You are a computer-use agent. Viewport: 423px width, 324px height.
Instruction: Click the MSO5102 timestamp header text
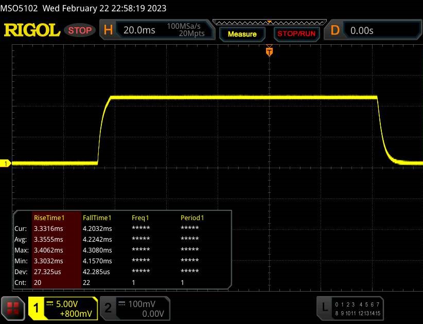coord(83,8)
